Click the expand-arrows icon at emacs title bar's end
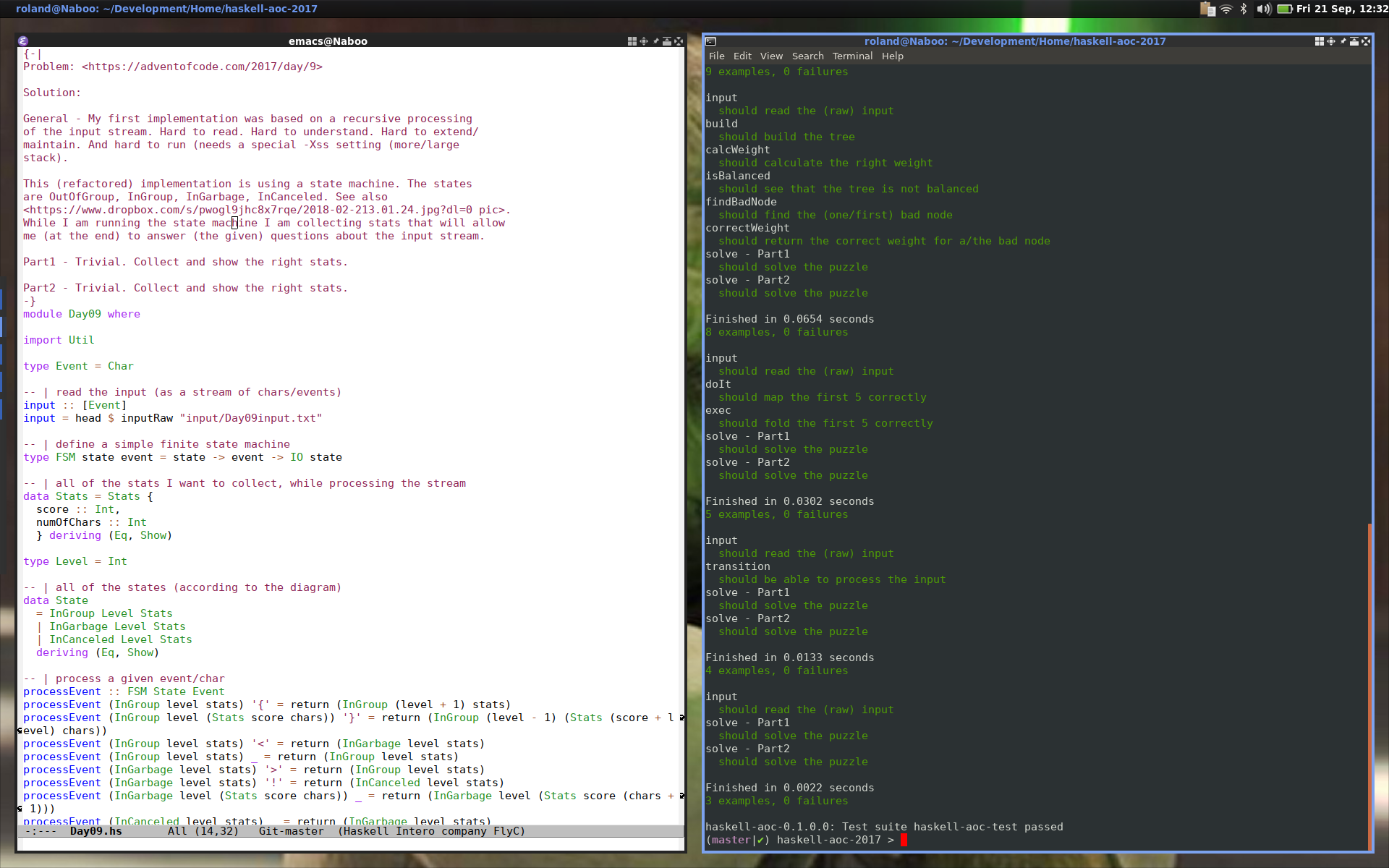The width and height of the screenshot is (1389, 868). click(x=679, y=41)
